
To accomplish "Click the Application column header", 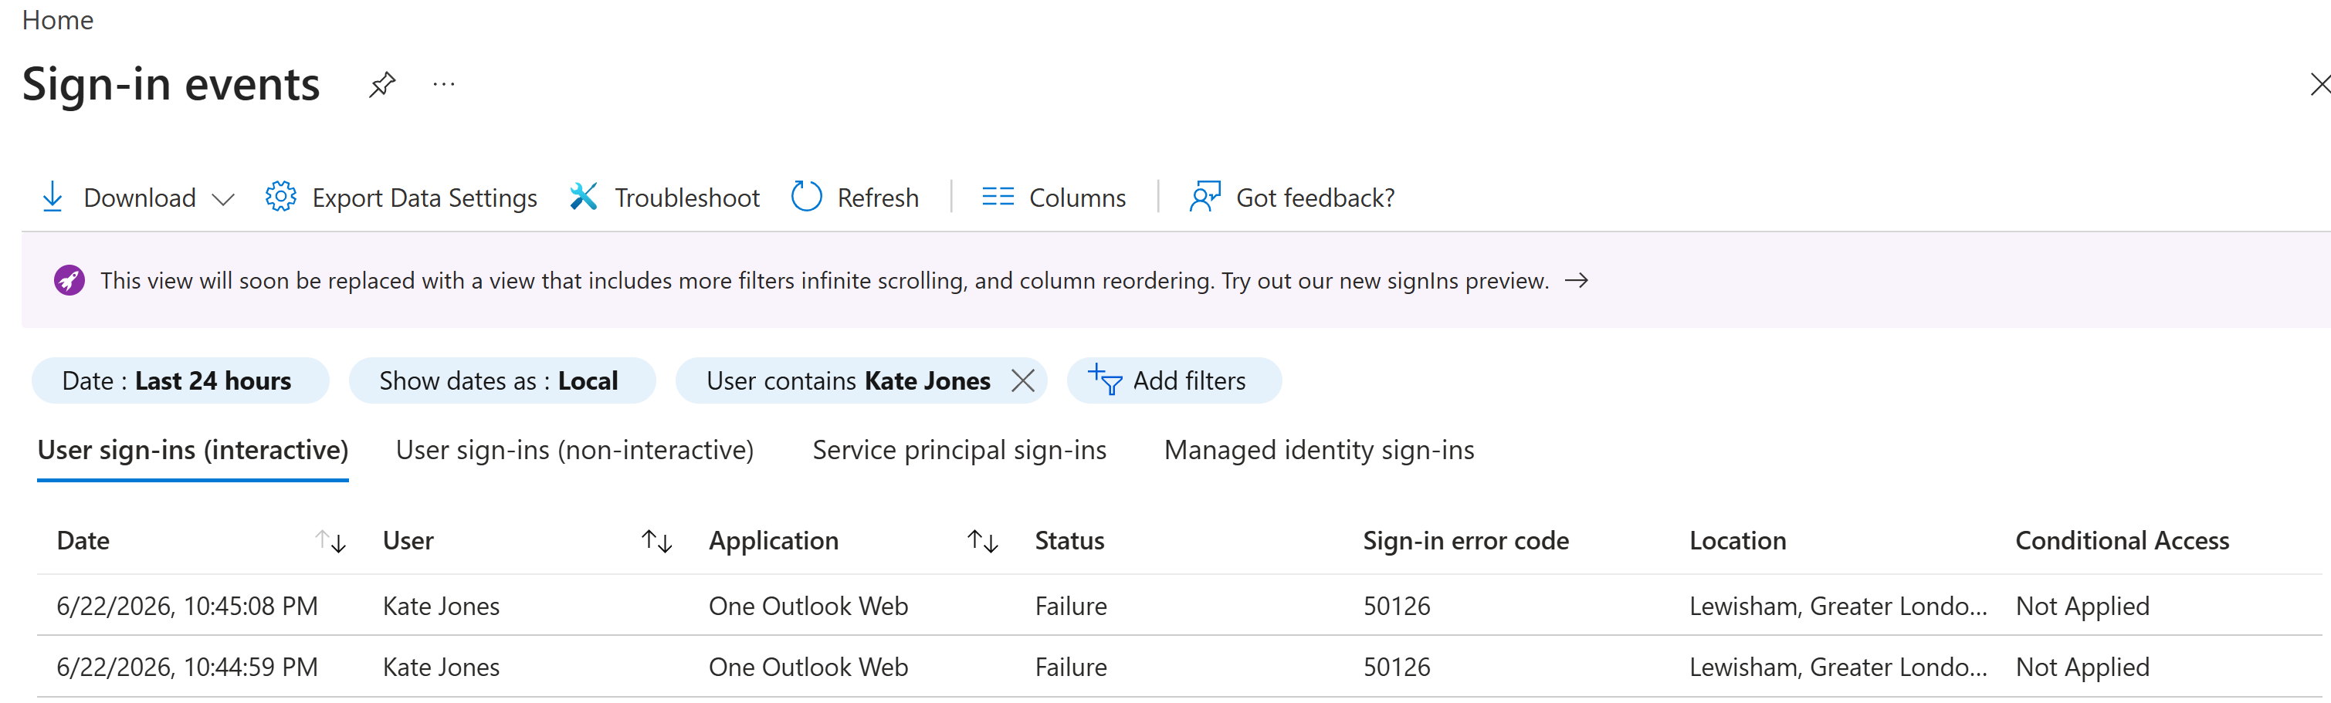I will pyautogui.click(x=774, y=541).
